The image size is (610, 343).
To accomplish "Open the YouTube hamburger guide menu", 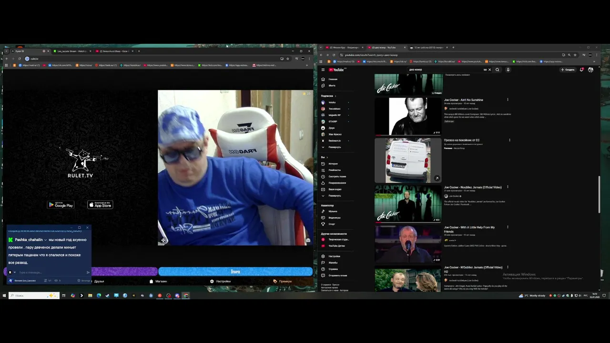I will click(323, 70).
